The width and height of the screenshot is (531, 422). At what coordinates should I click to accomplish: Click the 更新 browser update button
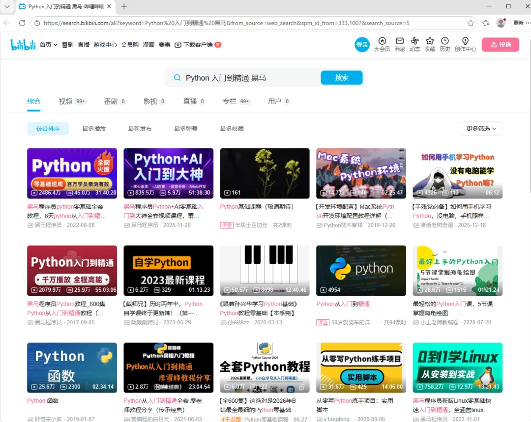coord(518,23)
